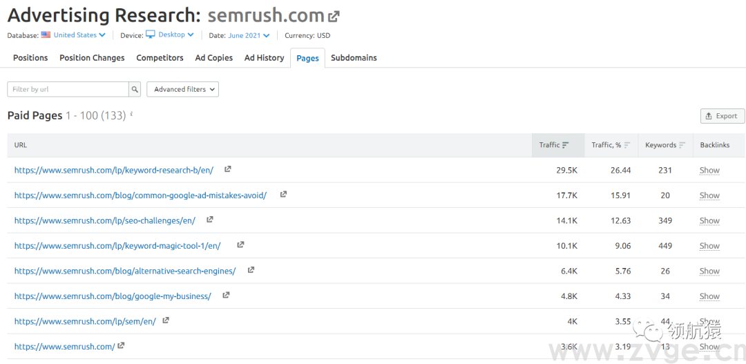The image size is (746, 364).
Task: Sort table by Traffic column
Action: (554, 145)
